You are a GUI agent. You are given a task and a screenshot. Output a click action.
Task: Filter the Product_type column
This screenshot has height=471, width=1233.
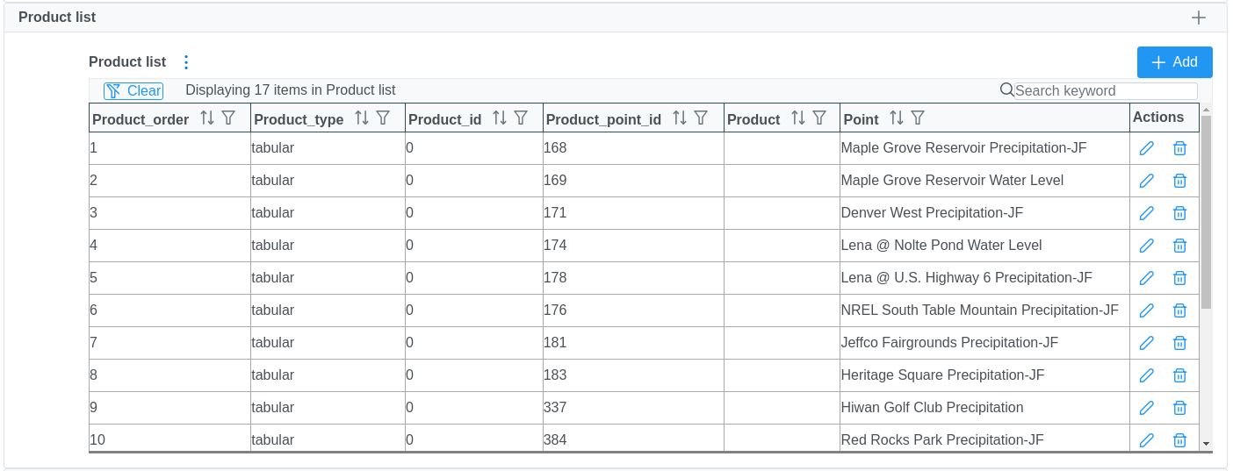pyautogui.click(x=383, y=118)
